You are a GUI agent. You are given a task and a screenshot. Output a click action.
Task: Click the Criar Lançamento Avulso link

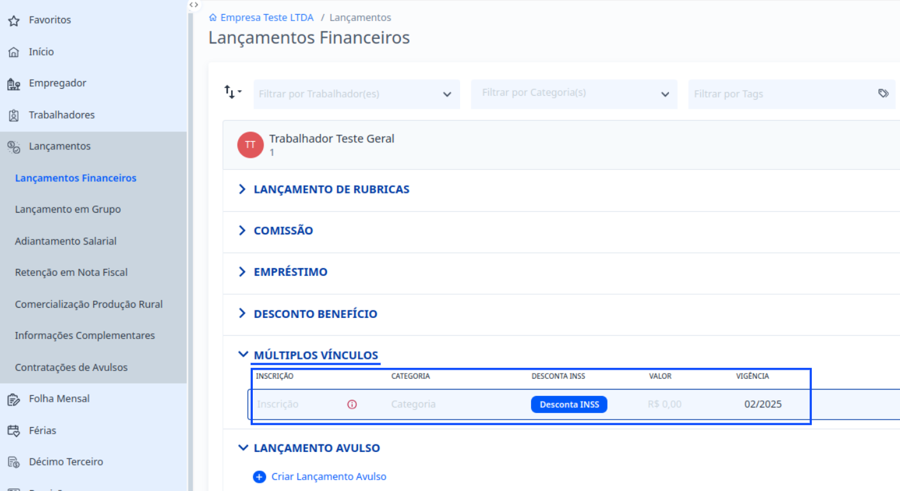tap(329, 476)
